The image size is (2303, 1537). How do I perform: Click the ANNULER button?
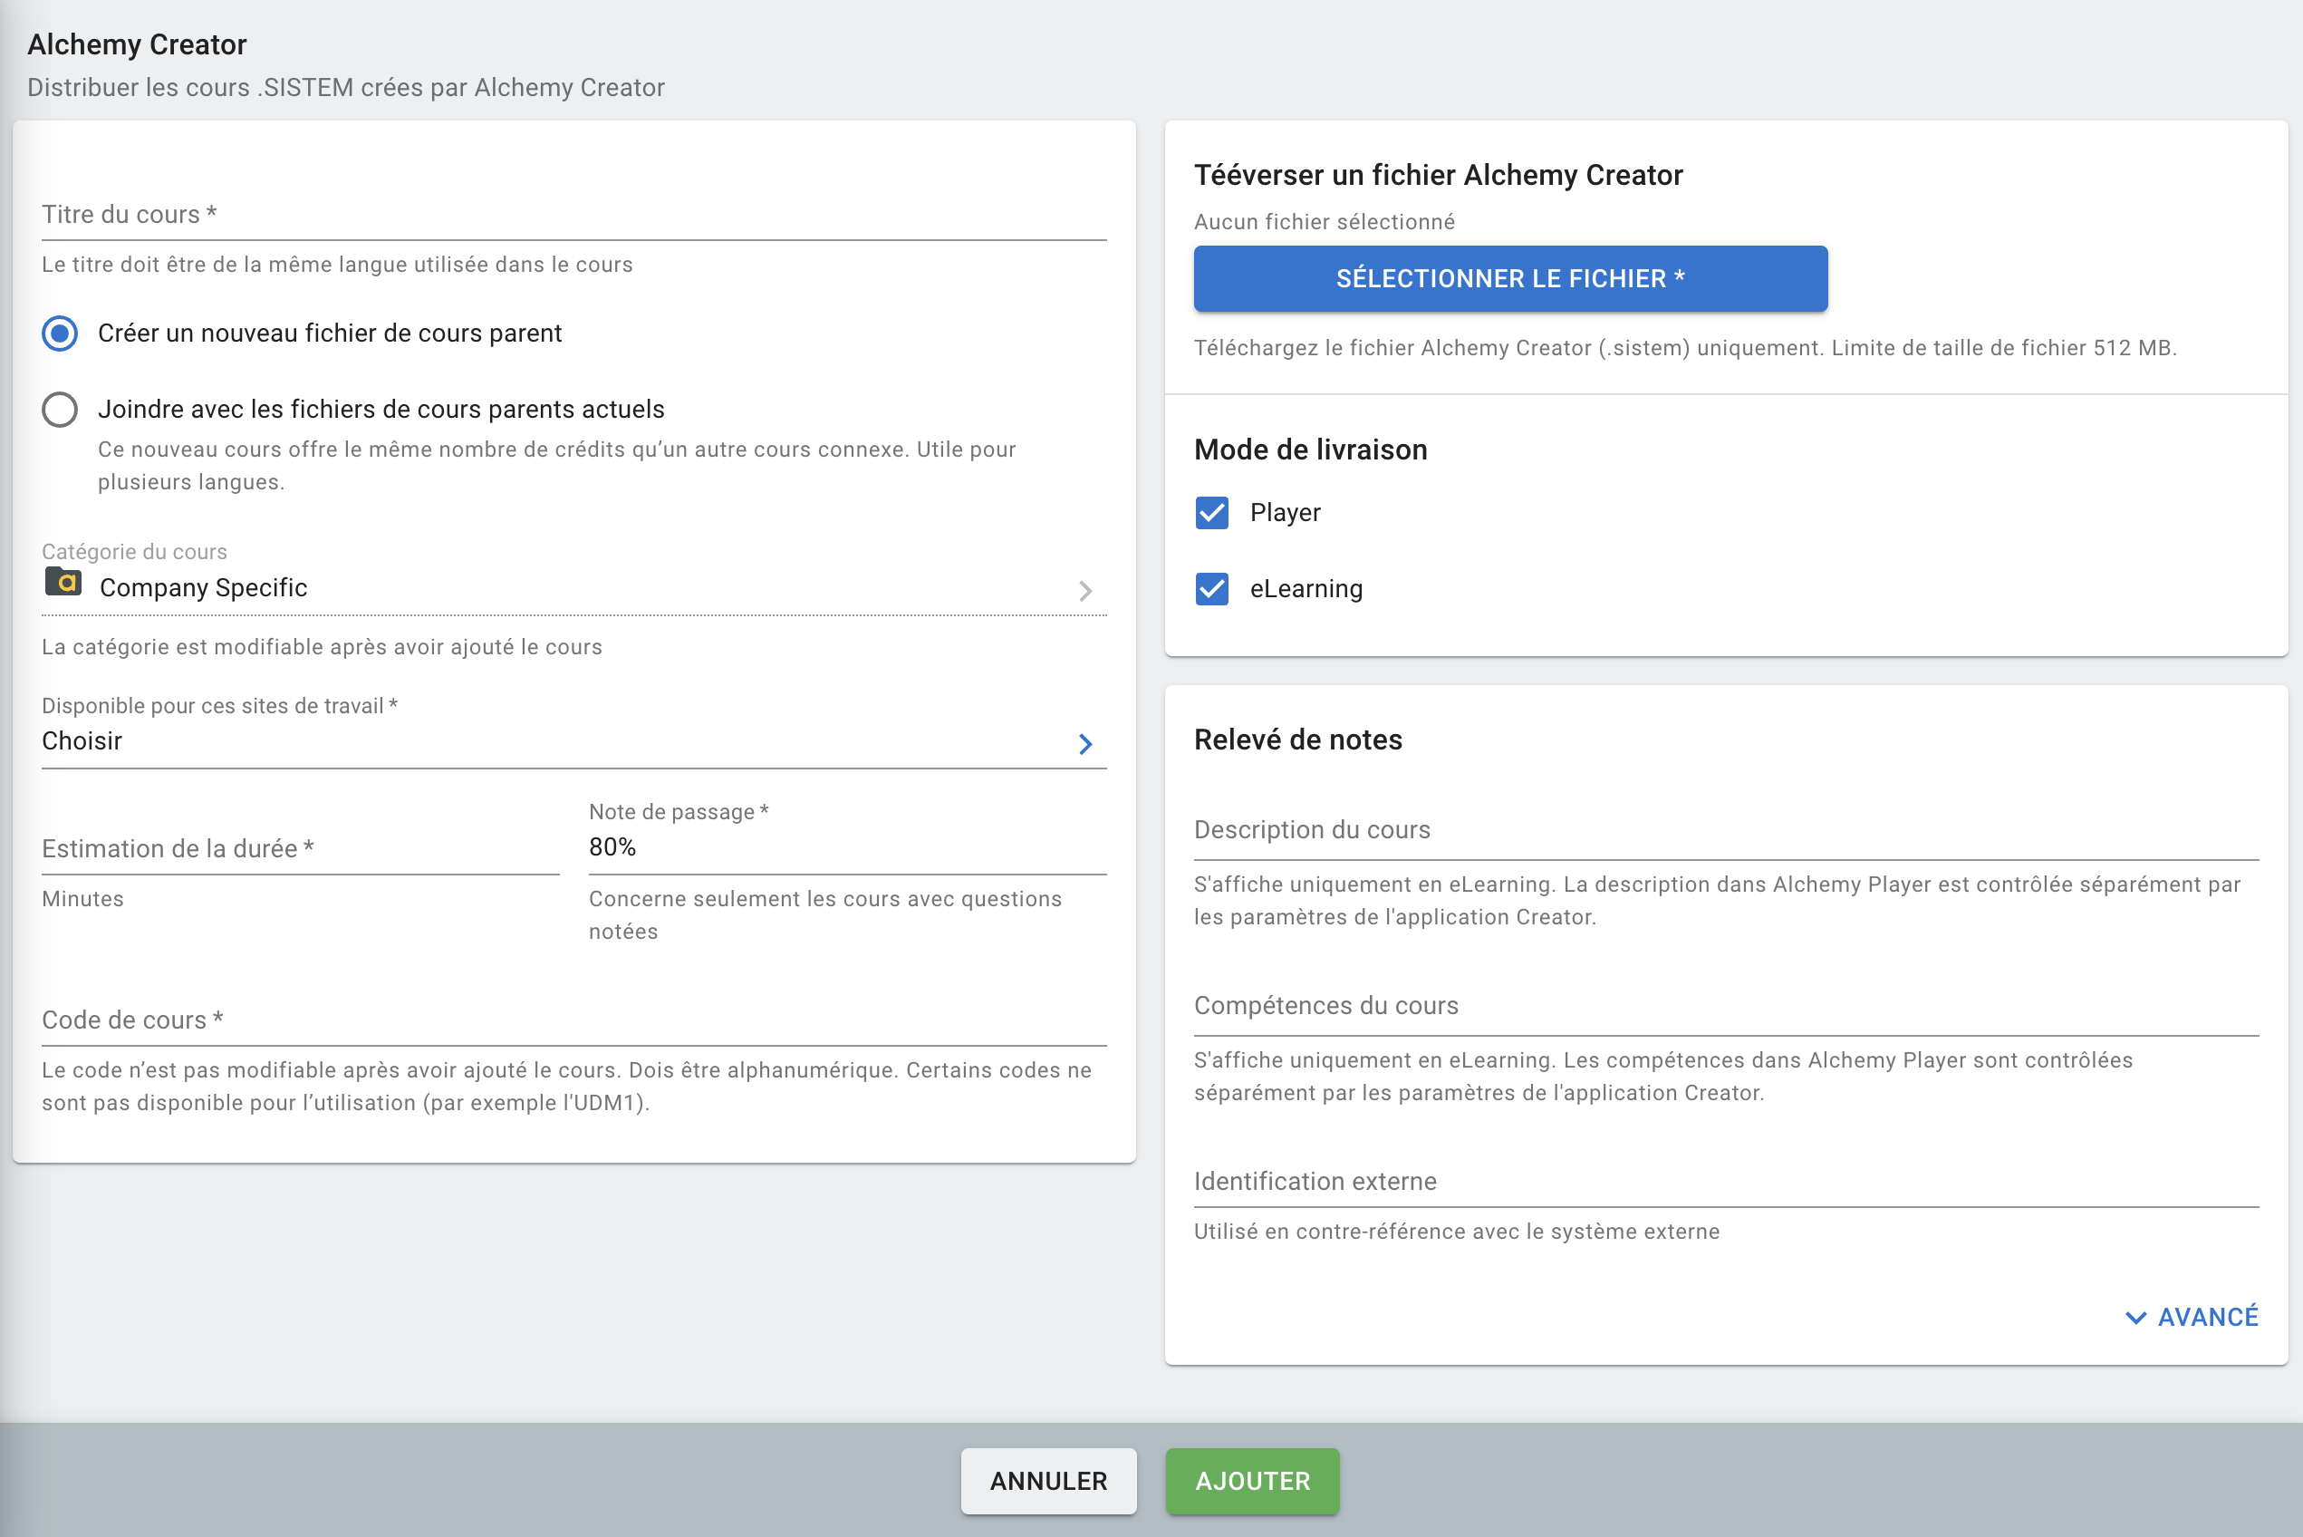tap(1048, 1481)
